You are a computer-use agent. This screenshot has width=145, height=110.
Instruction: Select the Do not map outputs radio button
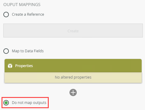[6, 103]
